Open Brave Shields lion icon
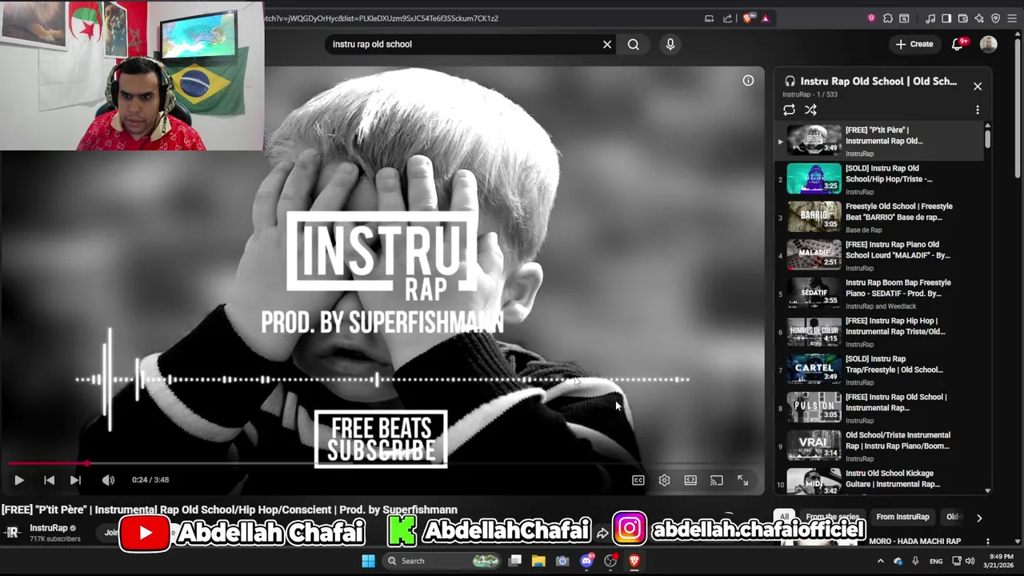 (749, 18)
